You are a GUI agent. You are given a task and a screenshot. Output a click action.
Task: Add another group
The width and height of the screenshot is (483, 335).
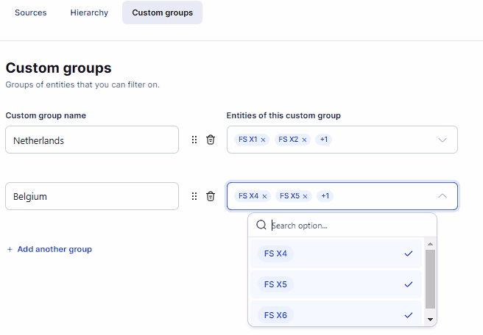pos(49,249)
